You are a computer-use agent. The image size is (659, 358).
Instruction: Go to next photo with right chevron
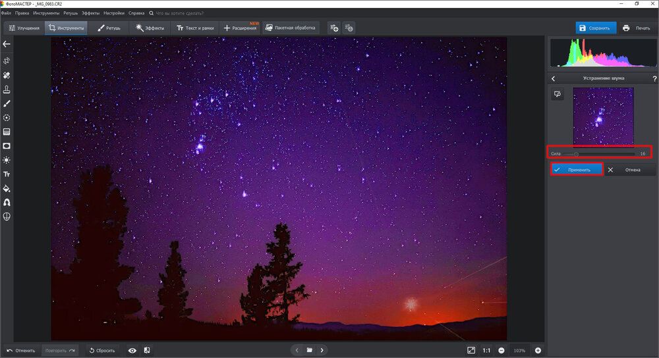[x=322, y=351]
